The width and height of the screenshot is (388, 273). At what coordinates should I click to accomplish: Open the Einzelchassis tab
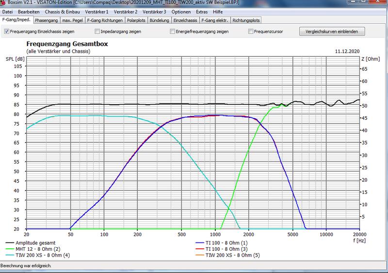[x=186, y=20]
